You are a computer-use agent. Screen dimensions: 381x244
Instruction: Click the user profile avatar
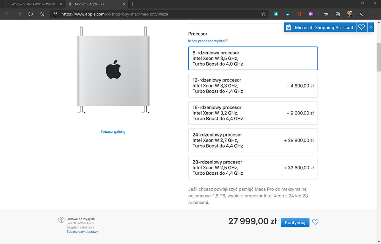click(x=350, y=14)
